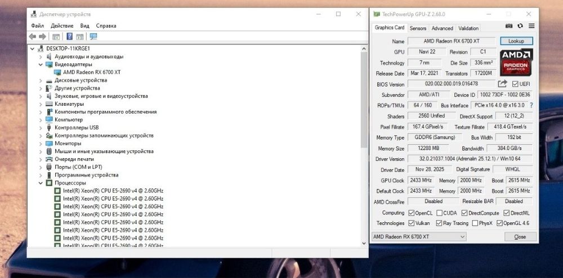
Task: Open the GPU-Z hamburger menu
Action: (x=531, y=26)
